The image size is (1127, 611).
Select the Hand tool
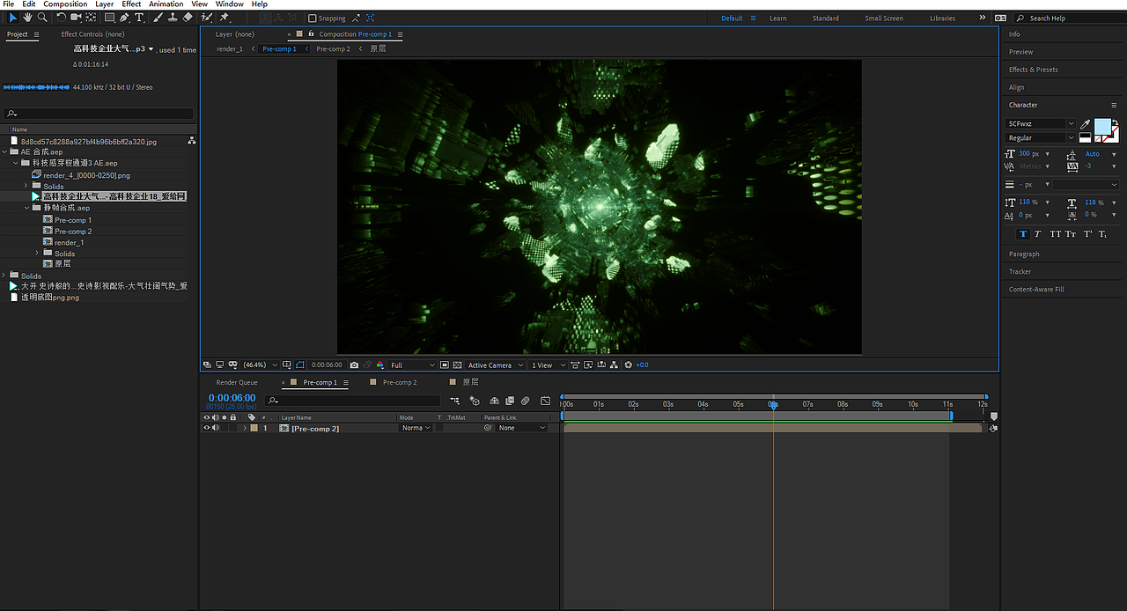pos(27,18)
